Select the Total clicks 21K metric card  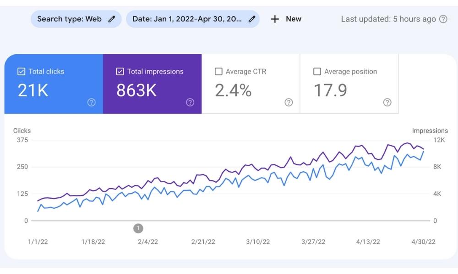point(54,84)
